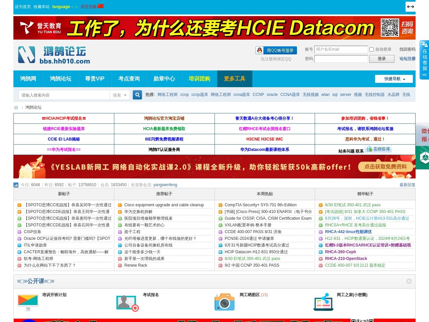Open the search type dropdown beside search box
This screenshot has width=429, height=322.
coord(120,95)
